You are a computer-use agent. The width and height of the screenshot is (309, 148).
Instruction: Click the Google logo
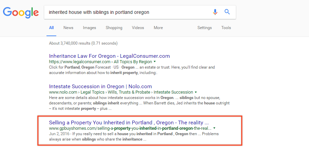(x=21, y=13)
